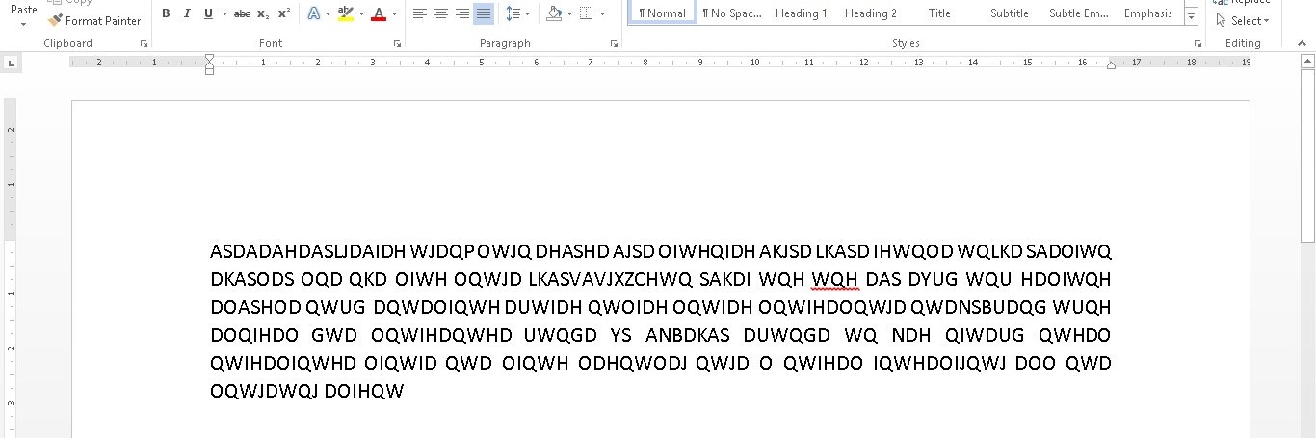Click the word ASDADAHDASLJDAIDH in document
Screen dimensions: 1316x438
point(308,252)
